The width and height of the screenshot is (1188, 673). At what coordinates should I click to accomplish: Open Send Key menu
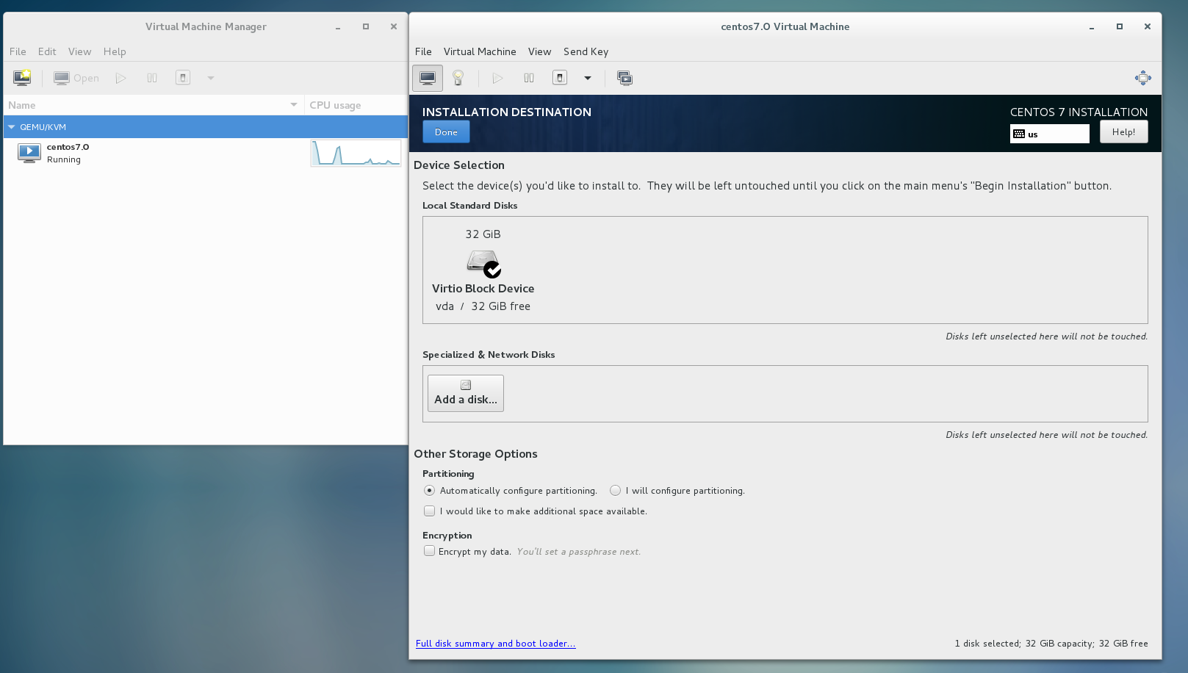point(586,51)
